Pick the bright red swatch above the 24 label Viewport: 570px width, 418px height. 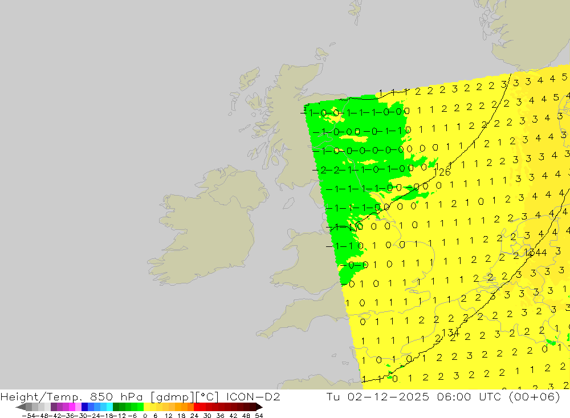(197, 407)
